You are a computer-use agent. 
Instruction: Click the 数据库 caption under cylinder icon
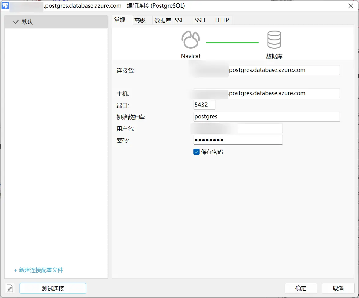coord(274,56)
